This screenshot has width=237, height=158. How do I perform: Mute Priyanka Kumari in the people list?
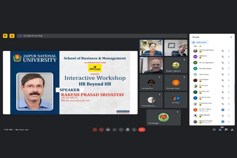[x=223, y=104]
